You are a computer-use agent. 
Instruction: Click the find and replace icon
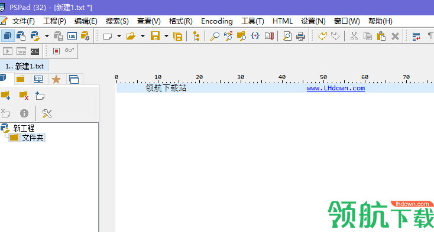(x=228, y=36)
